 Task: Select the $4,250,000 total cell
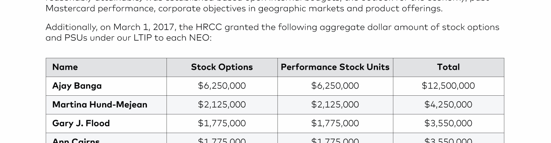[448, 104]
